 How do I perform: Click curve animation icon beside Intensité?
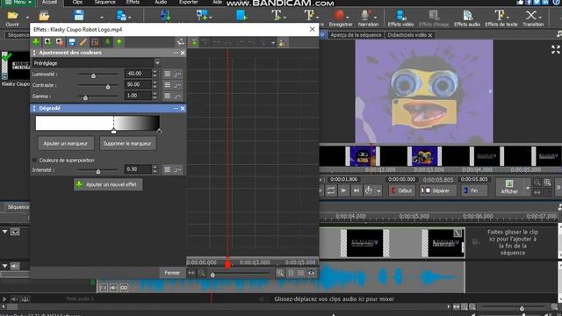pyautogui.click(x=177, y=169)
